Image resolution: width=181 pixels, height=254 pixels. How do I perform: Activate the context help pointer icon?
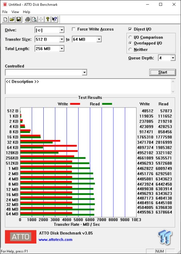pos(54,19)
